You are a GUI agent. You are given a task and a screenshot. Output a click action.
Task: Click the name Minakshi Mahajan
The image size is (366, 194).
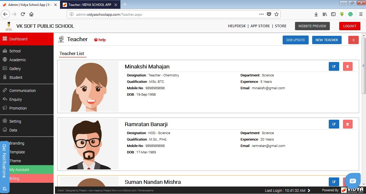(147, 67)
